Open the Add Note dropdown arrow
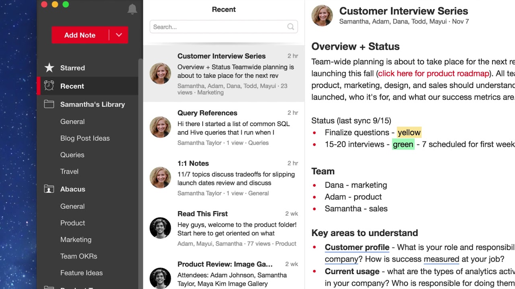Screen dimensions: 515x289 [119, 35]
